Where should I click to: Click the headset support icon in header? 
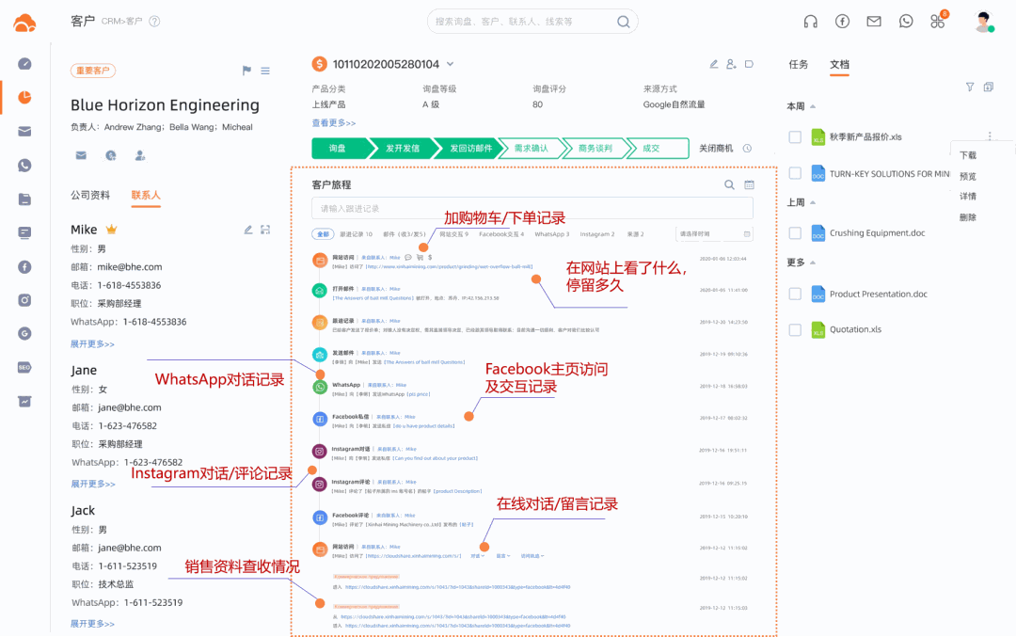point(811,22)
